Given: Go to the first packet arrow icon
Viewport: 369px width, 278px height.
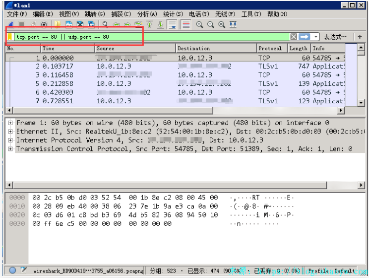Looking at the screenshot, I should [149, 24].
